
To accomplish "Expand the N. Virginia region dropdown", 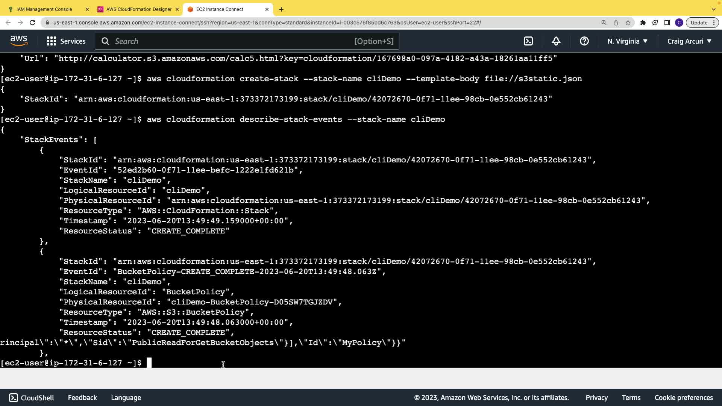I will (x=627, y=41).
